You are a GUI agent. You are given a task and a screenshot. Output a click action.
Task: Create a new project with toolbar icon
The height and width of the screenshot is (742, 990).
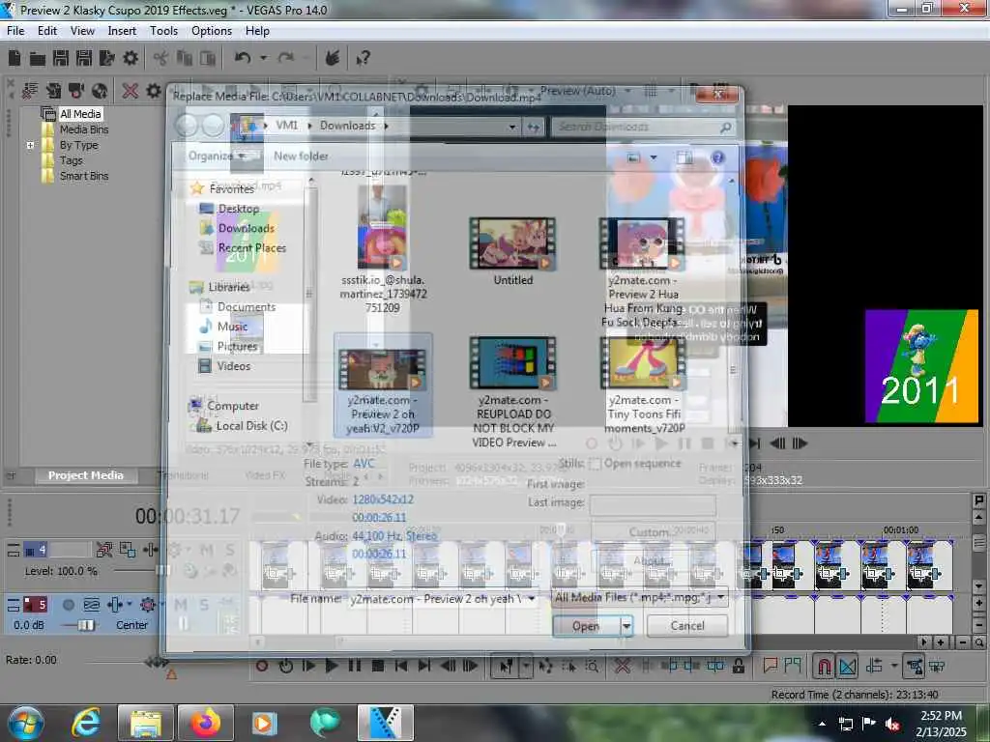15,58
